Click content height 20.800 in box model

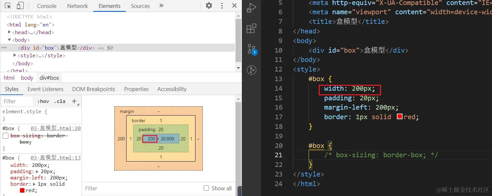pyautogui.click(x=168, y=139)
